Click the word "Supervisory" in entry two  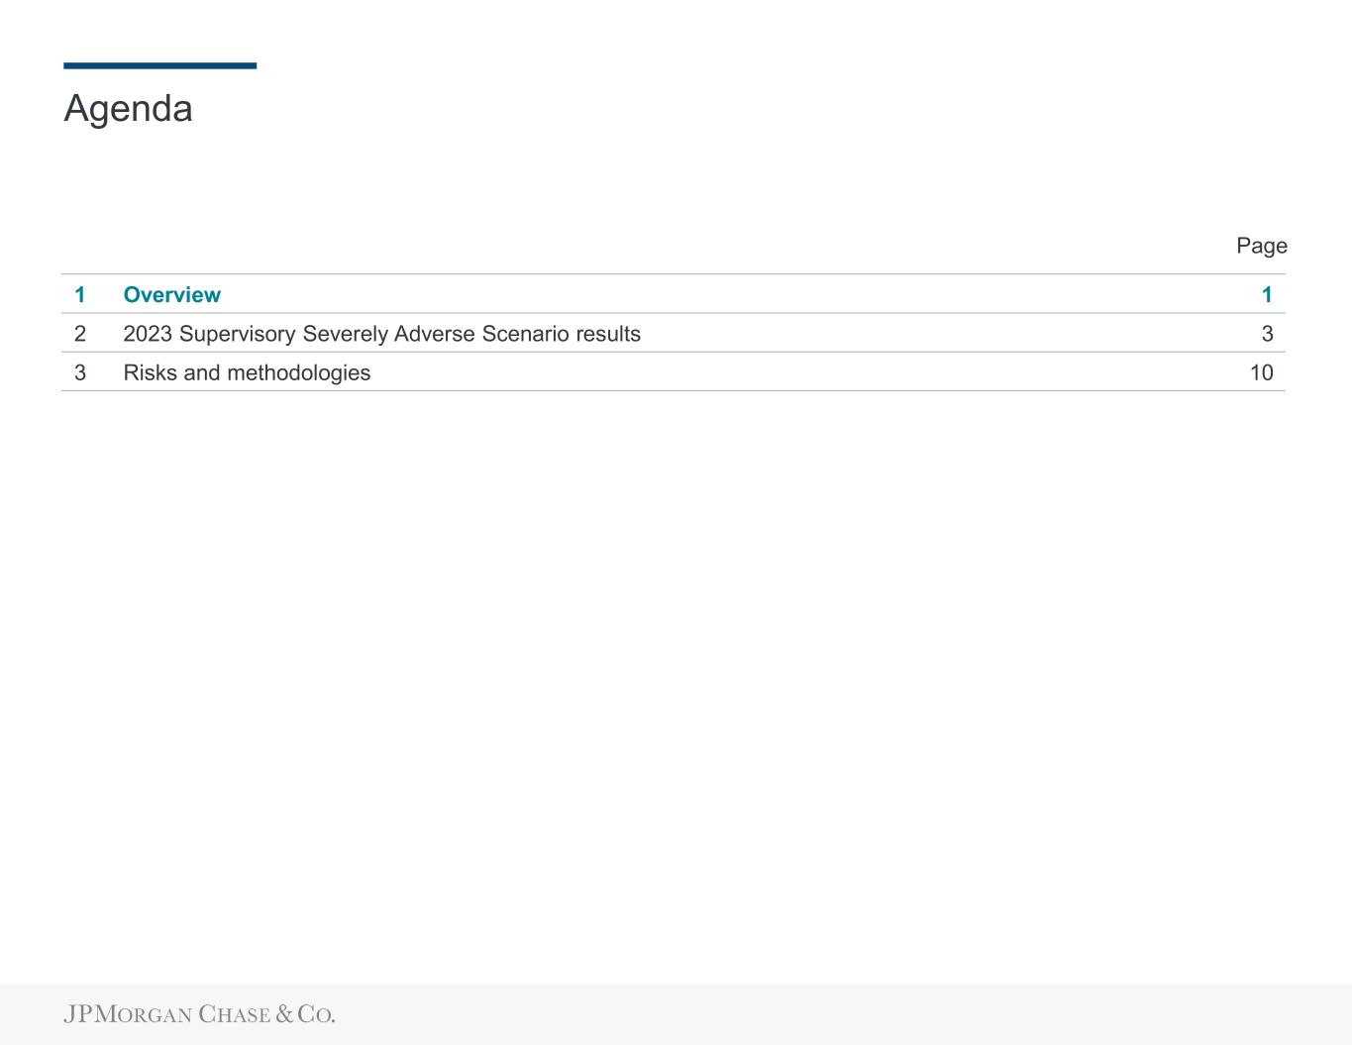[238, 334]
